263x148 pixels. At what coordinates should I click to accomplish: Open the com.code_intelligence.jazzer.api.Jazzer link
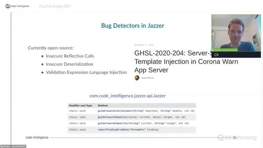pos(127,96)
